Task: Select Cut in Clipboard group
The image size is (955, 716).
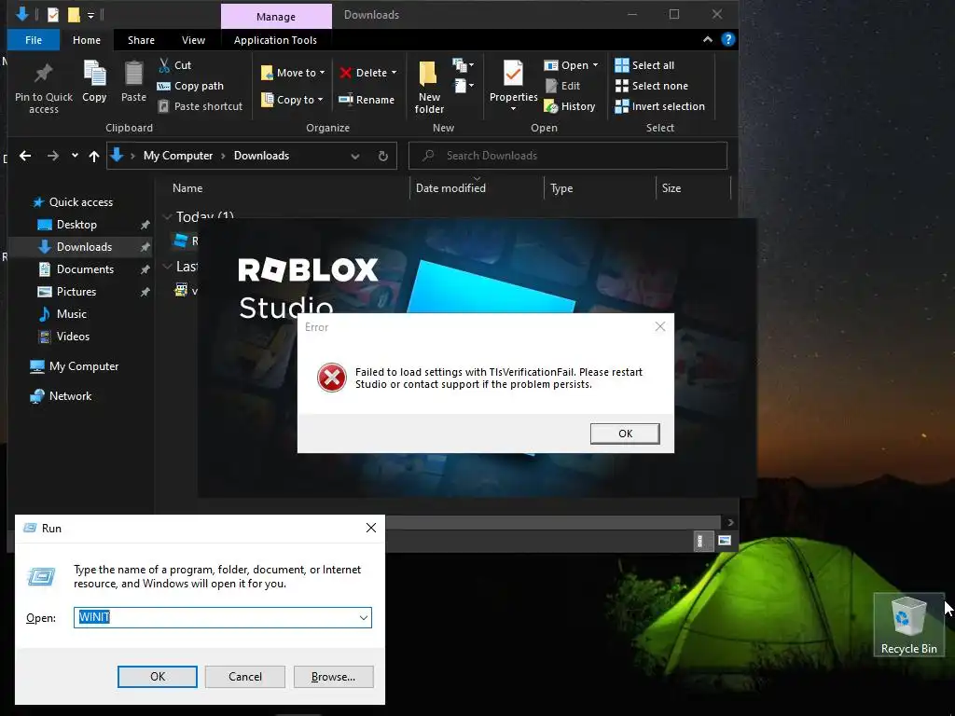Action: pos(174,65)
